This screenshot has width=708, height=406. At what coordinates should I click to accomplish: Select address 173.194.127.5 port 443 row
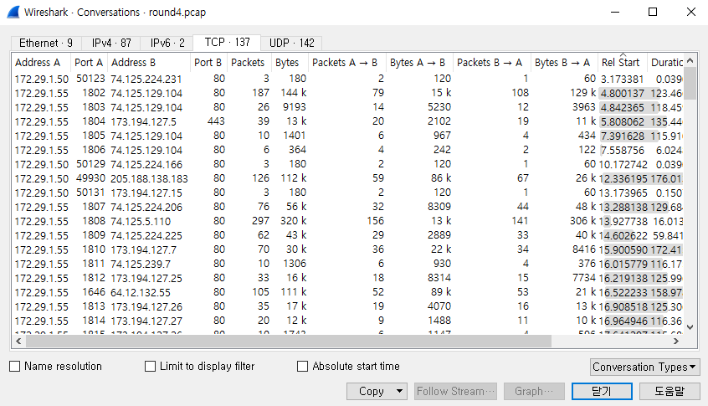pos(347,121)
